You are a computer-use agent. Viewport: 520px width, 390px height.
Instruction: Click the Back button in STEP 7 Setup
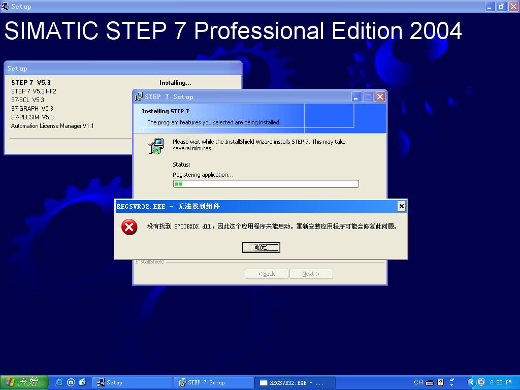266,274
